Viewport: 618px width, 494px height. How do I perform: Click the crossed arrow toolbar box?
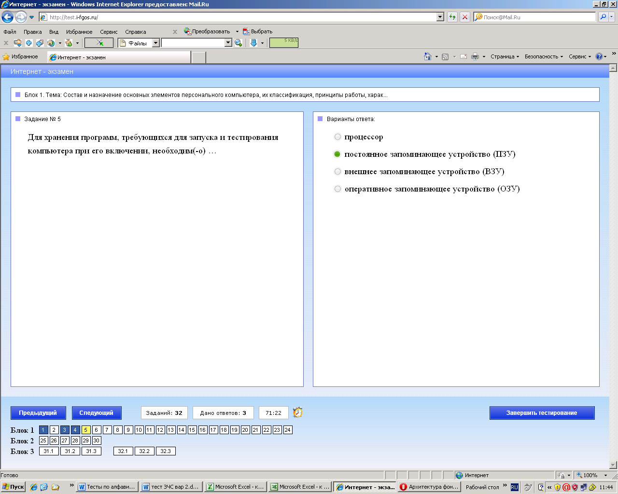(x=99, y=43)
